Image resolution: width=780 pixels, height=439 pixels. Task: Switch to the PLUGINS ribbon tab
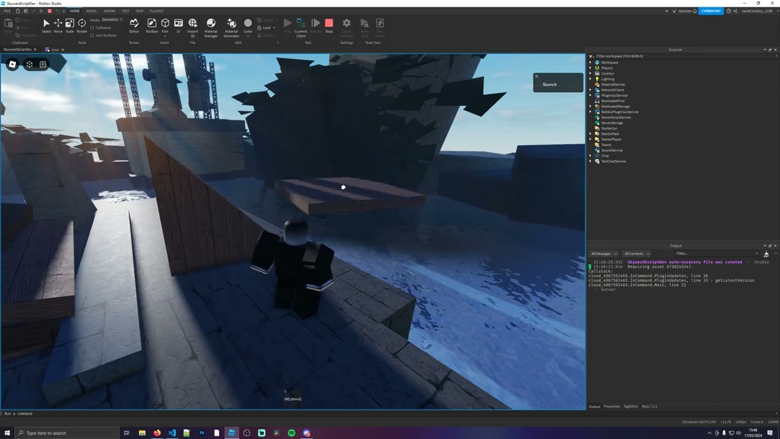tap(157, 11)
